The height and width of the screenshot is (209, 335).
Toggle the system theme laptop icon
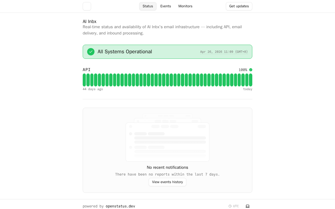(x=248, y=206)
